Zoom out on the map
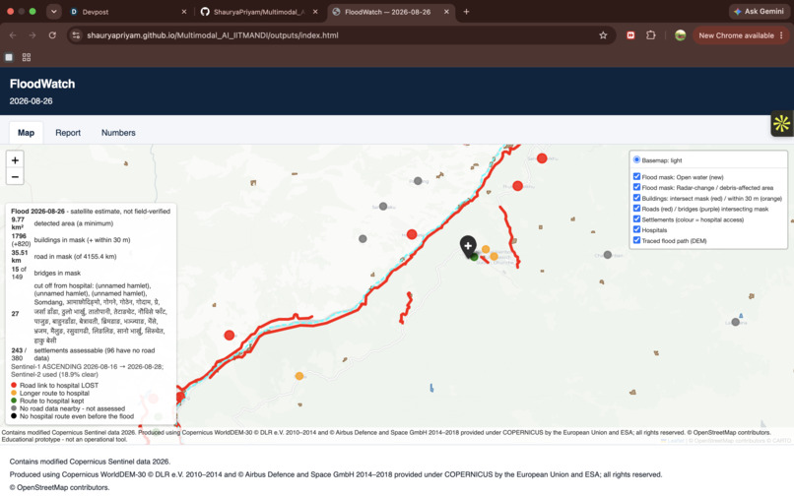794x496 pixels. point(15,176)
